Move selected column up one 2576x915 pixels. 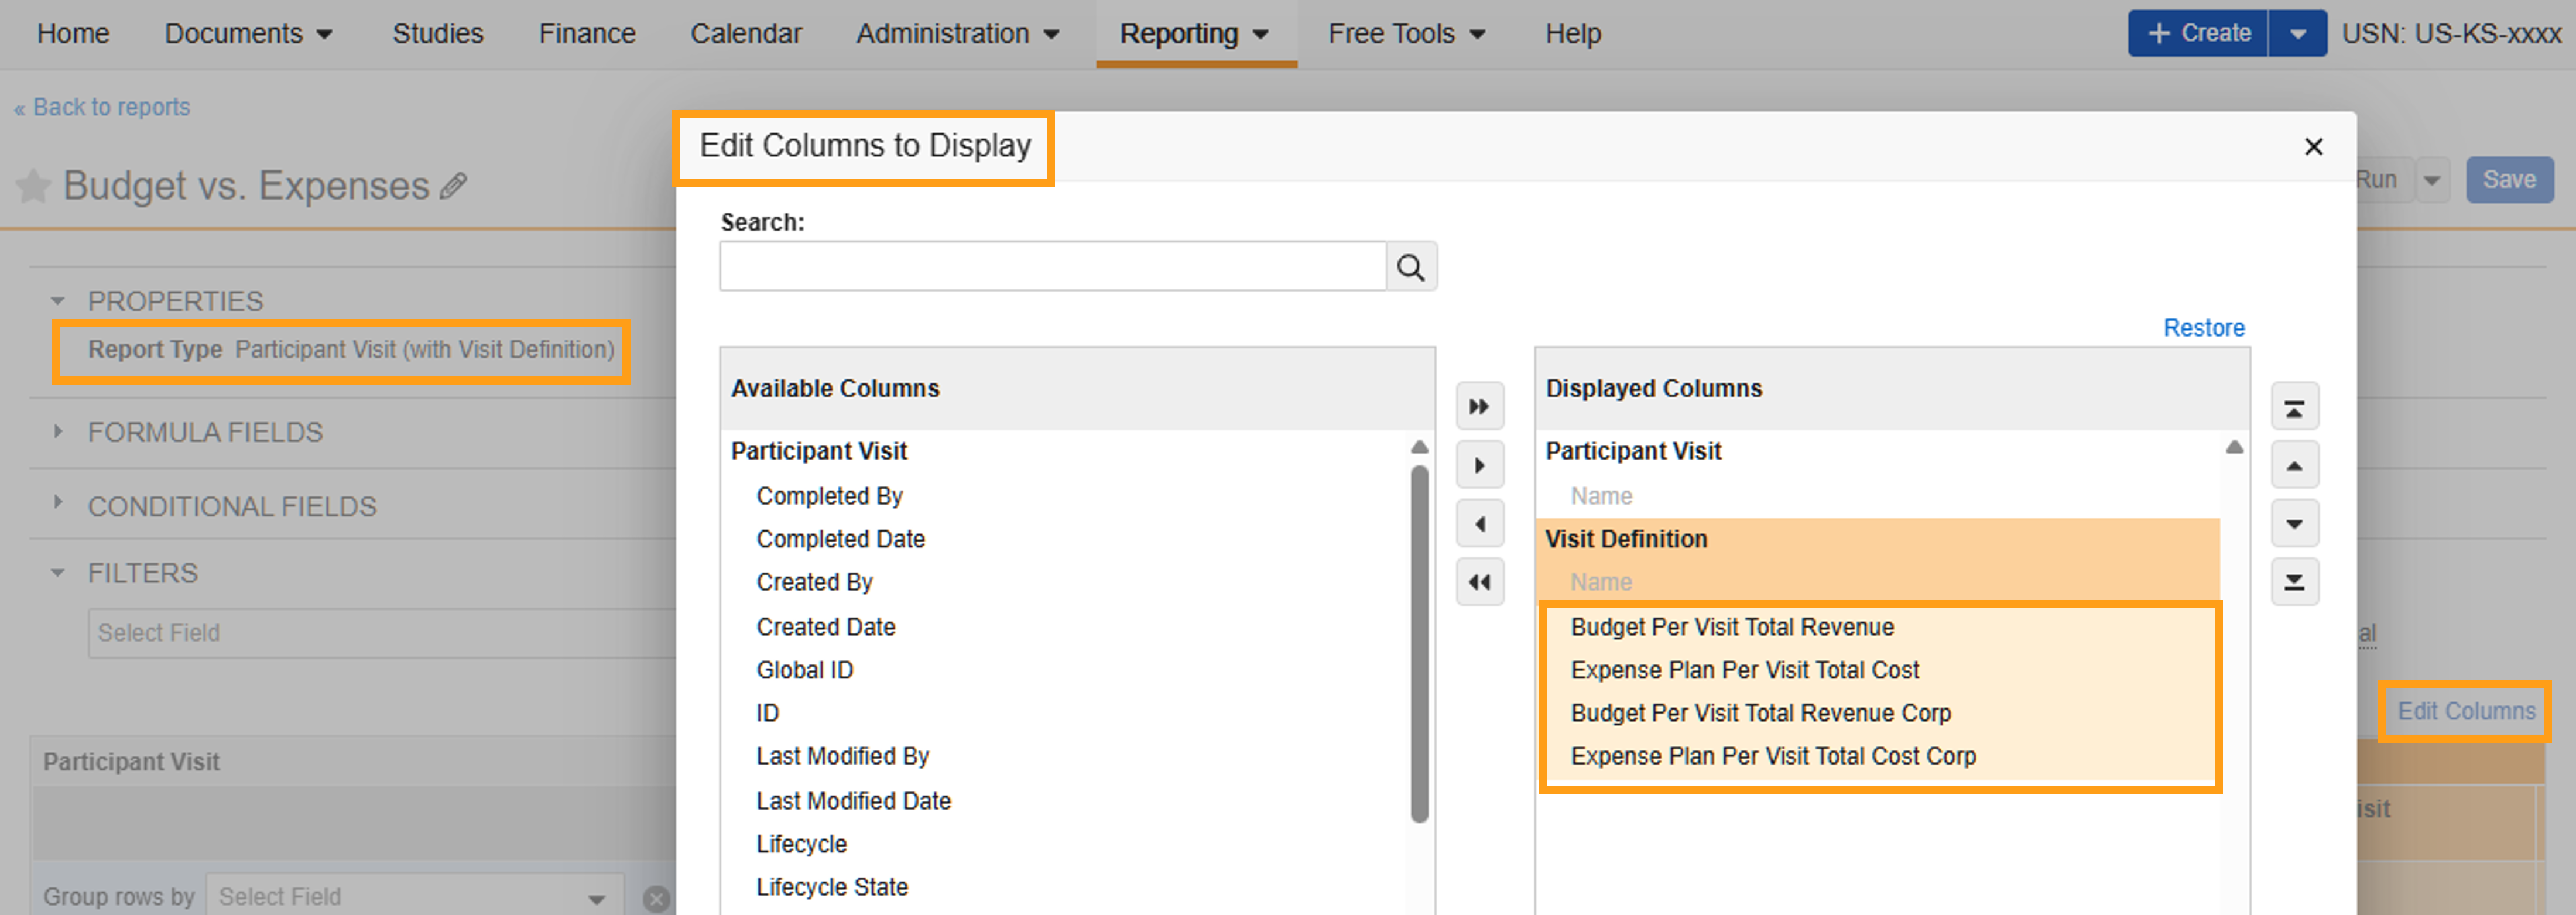point(2294,465)
